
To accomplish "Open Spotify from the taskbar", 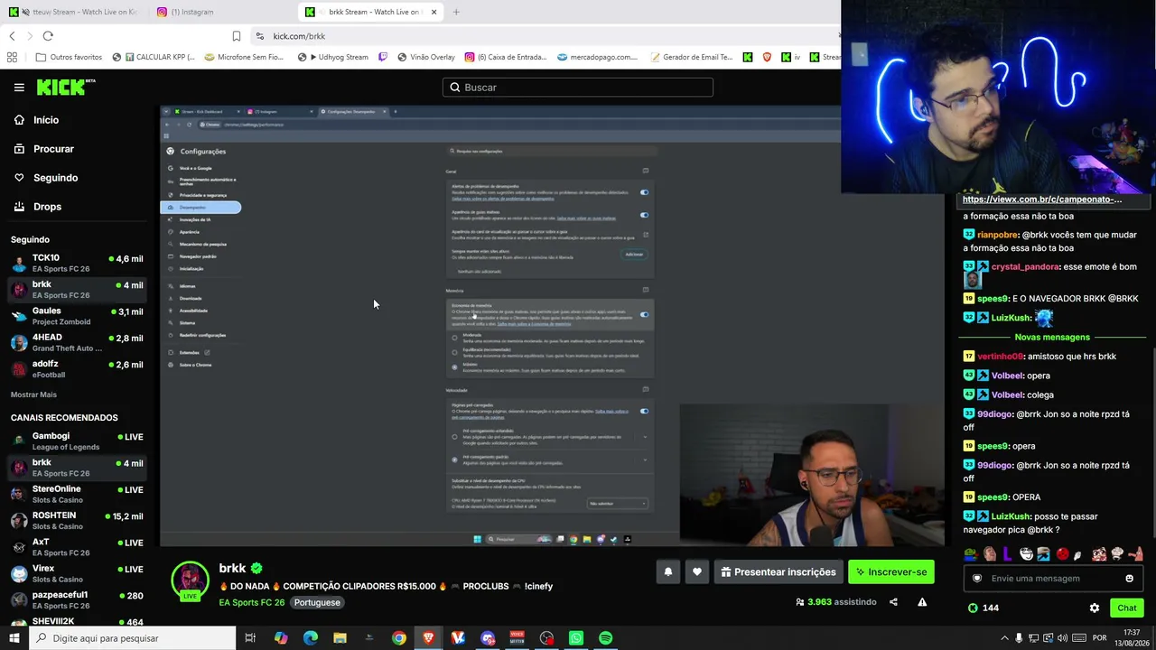I will (606, 638).
